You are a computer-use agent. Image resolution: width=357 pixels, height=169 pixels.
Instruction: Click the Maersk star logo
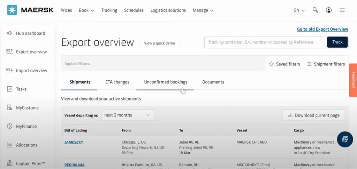pyautogui.click(x=13, y=10)
